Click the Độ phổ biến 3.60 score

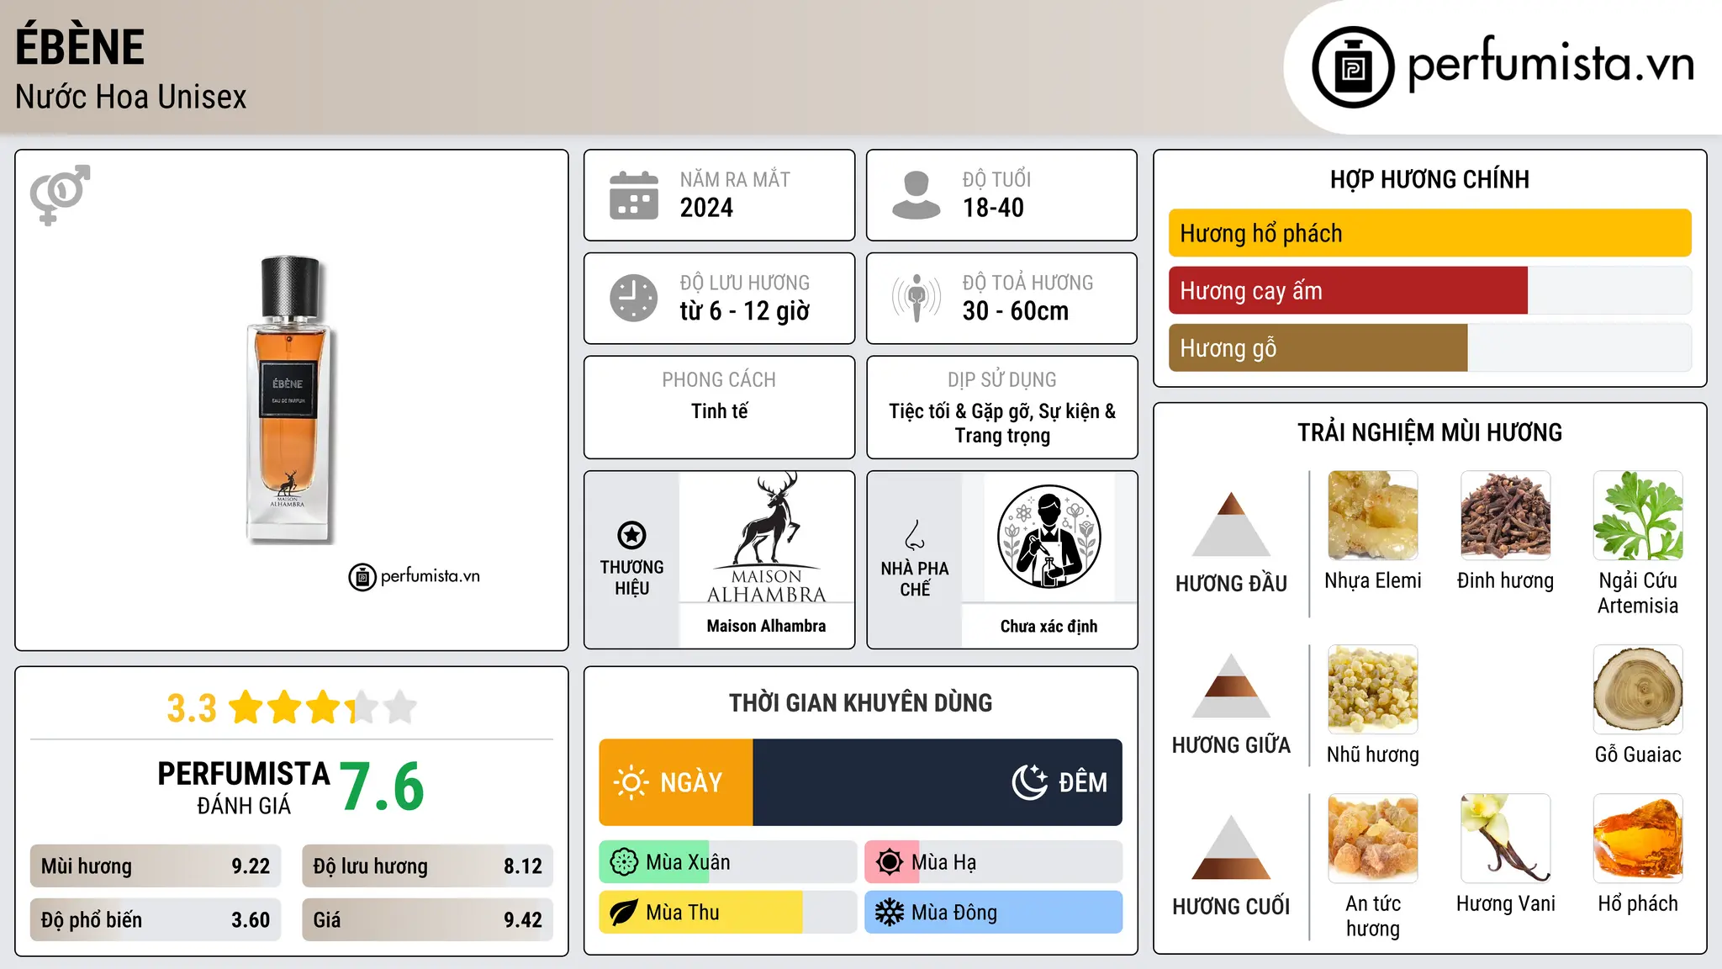tap(156, 920)
